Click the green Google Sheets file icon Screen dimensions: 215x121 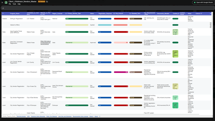point(6,2)
